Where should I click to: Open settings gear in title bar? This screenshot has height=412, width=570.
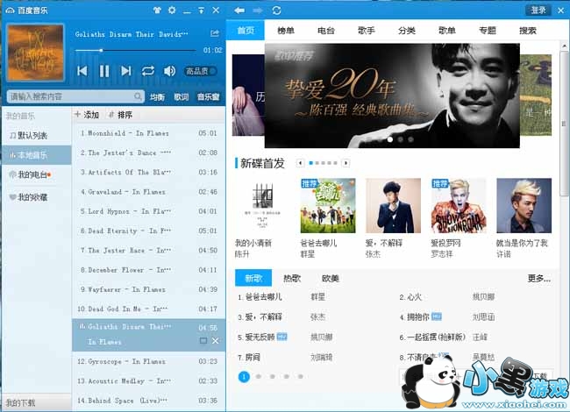click(x=172, y=11)
